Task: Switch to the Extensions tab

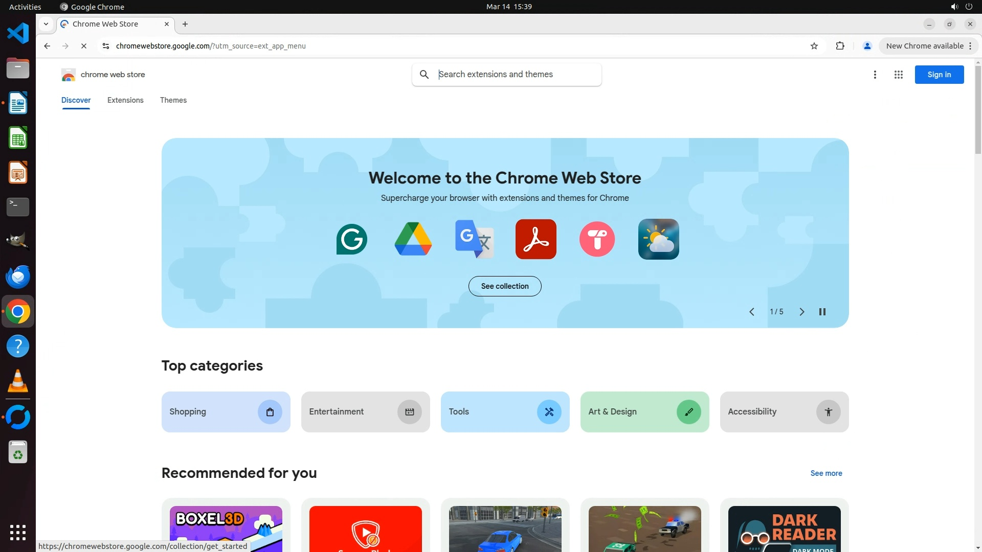Action: [x=125, y=100]
